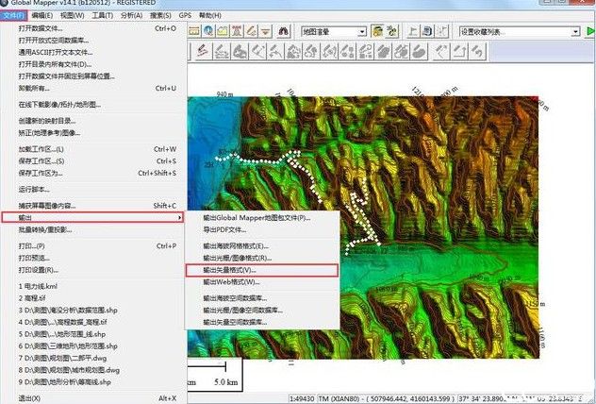
Task: Click the blue document icon near favorites list
Action: [x=427, y=31]
